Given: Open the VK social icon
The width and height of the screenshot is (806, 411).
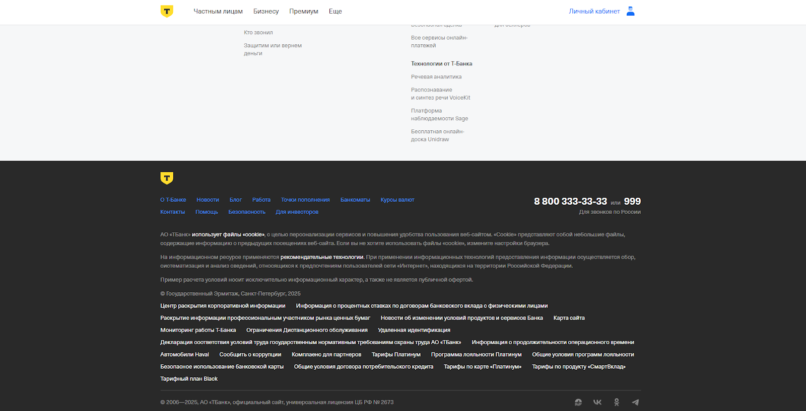Looking at the screenshot, I should 597,402.
